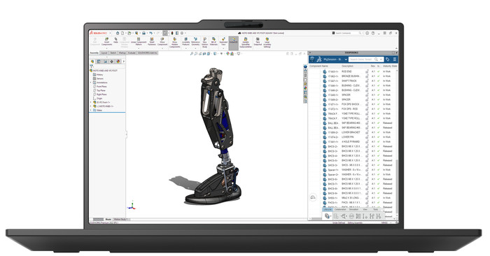Screen dimensions: 490x256
Task: Select Linear Component Pattern tool
Action: (x=139, y=41)
